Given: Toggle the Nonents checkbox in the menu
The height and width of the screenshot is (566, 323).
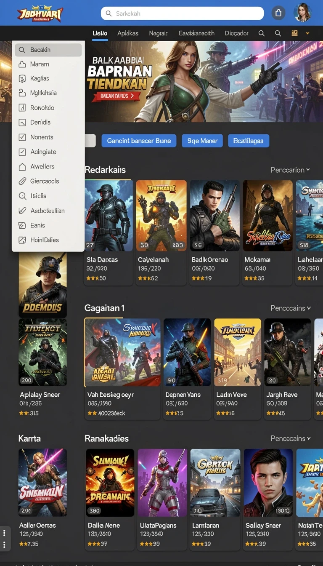Looking at the screenshot, I should pyautogui.click(x=22, y=137).
